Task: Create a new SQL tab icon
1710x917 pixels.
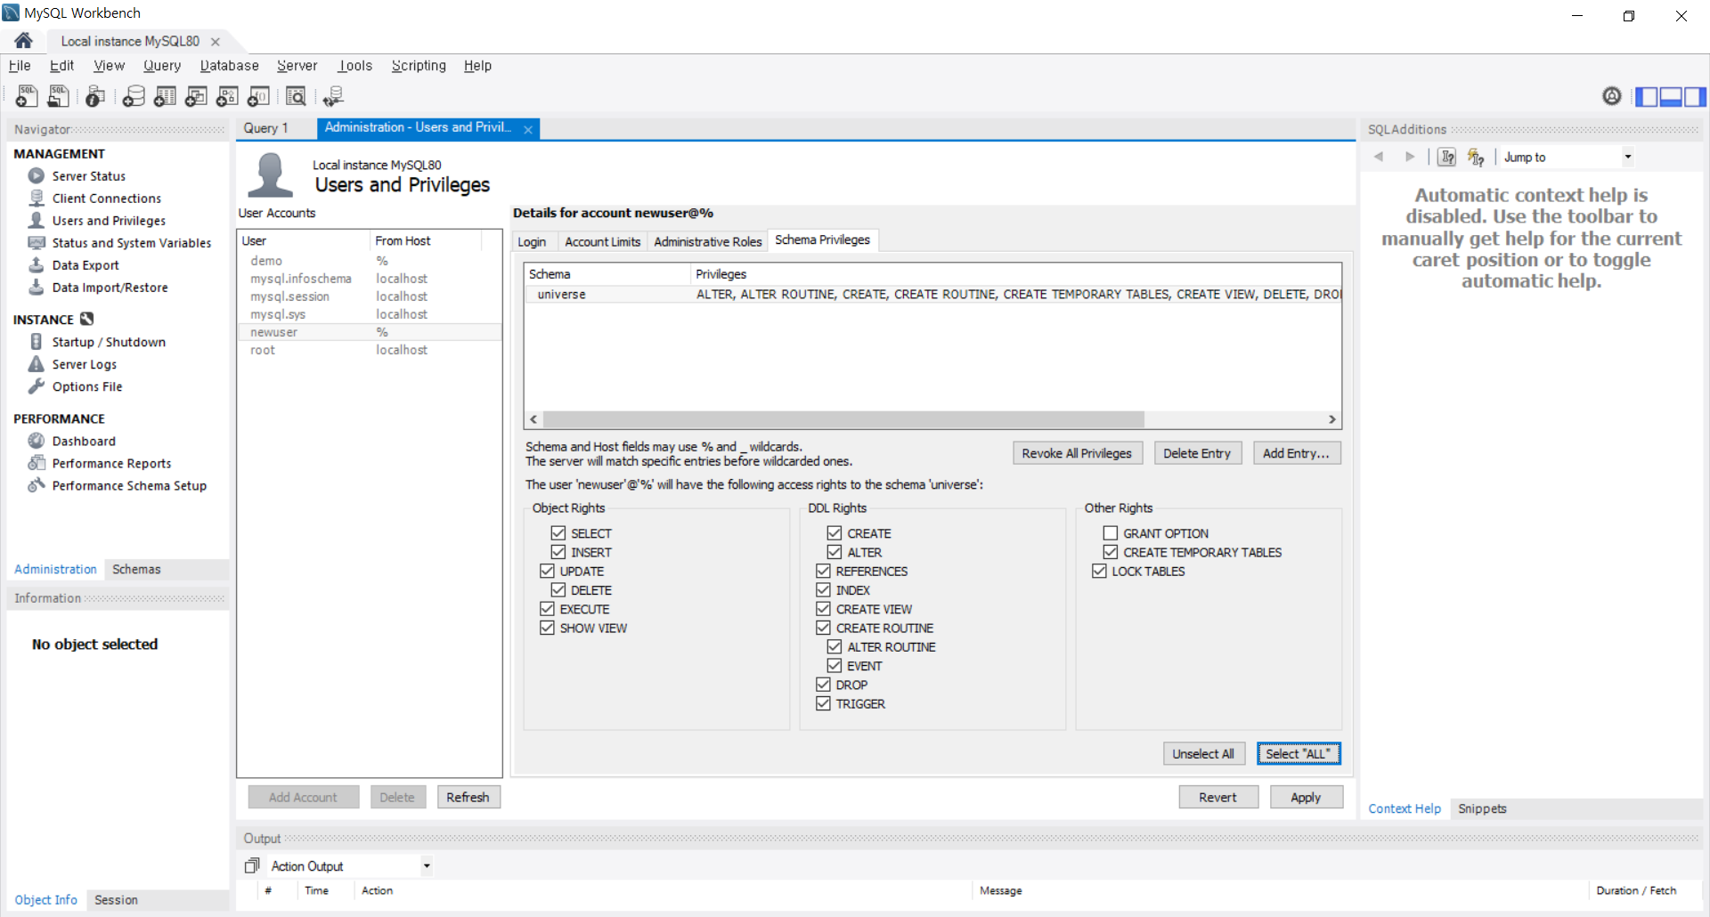Action: pyautogui.click(x=27, y=96)
